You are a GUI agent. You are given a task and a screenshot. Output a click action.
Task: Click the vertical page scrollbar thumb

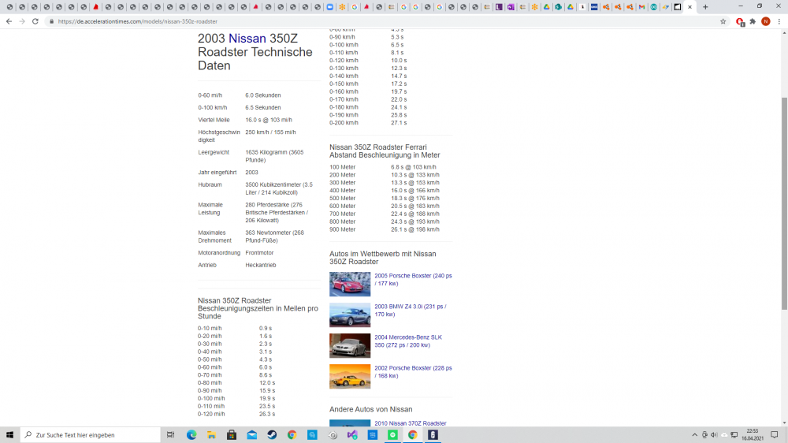pyautogui.click(x=784, y=203)
